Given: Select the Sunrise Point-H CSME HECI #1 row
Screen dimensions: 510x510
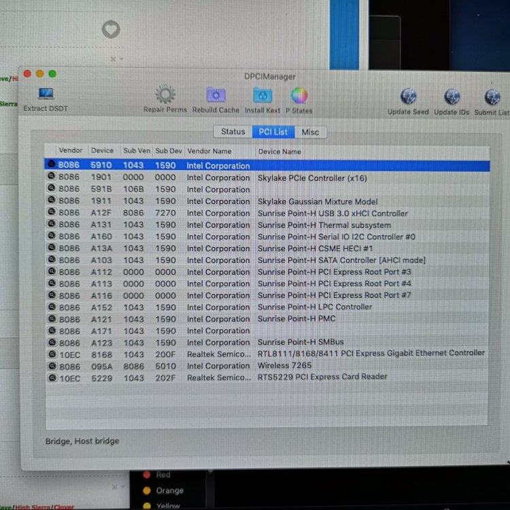Looking at the screenshot, I should point(267,248).
